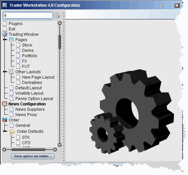Screen dimensions: 188x175
Task: Click the vertical scrollbar thumb
Action: [60, 42]
